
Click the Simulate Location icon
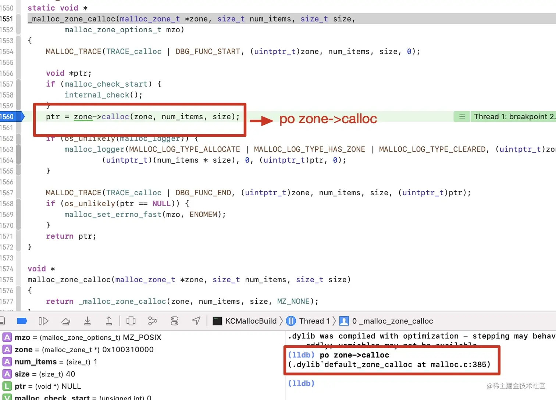[x=196, y=321]
